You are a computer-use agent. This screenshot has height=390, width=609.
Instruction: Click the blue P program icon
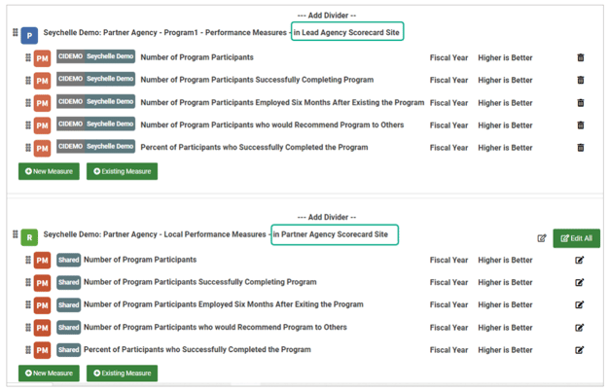[x=29, y=35]
